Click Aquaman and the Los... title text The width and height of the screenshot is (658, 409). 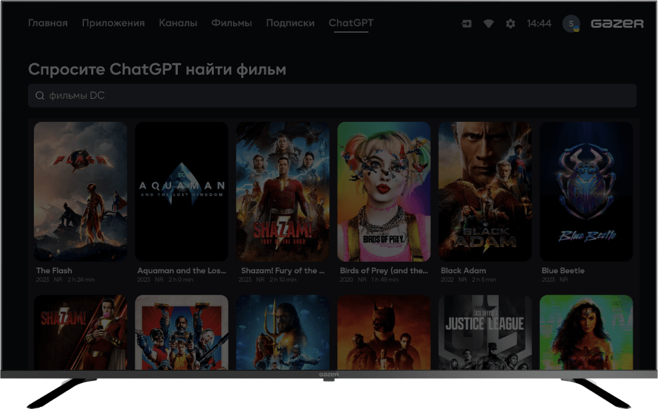tap(182, 271)
